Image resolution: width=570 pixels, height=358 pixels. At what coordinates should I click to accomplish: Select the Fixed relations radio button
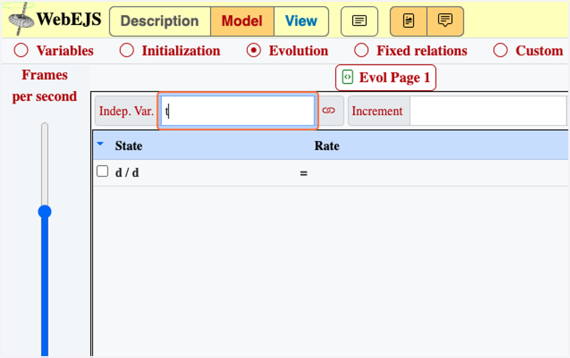(x=361, y=50)
